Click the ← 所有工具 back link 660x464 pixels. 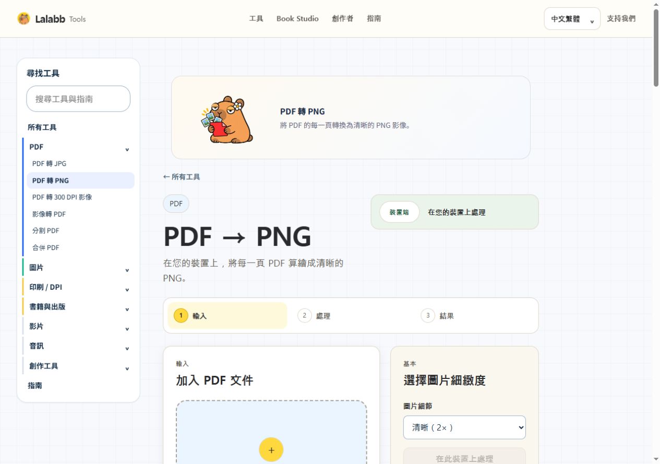[x=182, y=177]
